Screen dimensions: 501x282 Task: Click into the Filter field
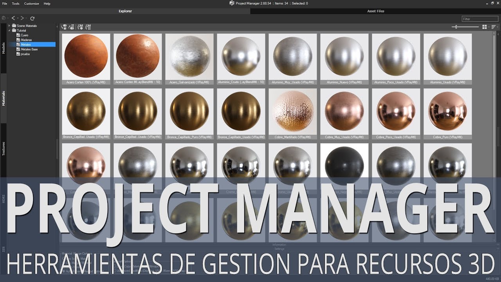pyautogui.click(x=480, y=19)
